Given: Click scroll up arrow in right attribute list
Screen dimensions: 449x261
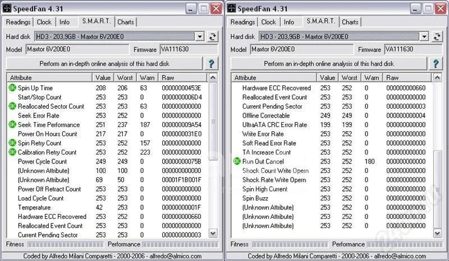Looking at the screenshot, I should pyautogui.click(x=437, y=77).
